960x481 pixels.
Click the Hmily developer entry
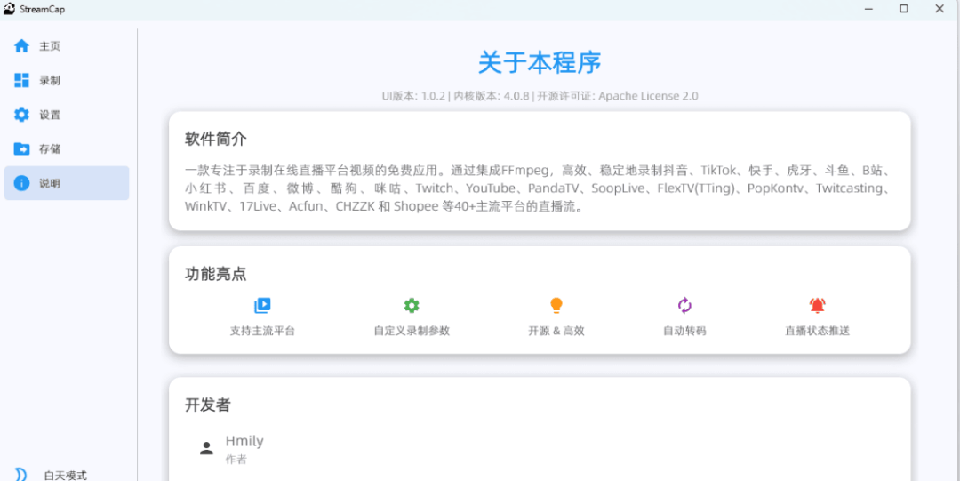point(244,442)
